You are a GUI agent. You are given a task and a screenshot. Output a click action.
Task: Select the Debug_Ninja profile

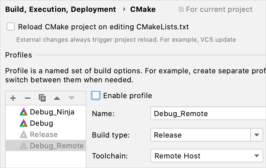click(x=52, y=112)
